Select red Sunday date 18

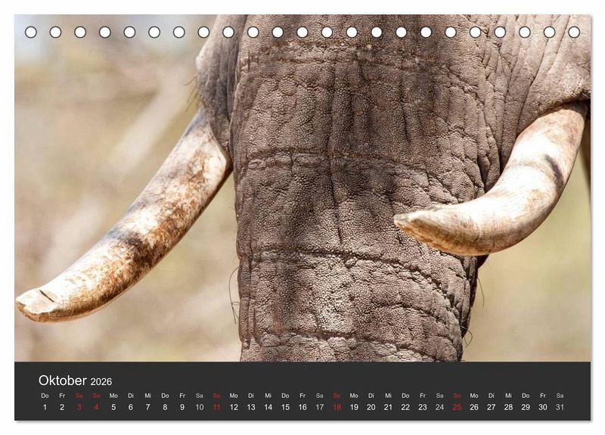coord(337,407)
